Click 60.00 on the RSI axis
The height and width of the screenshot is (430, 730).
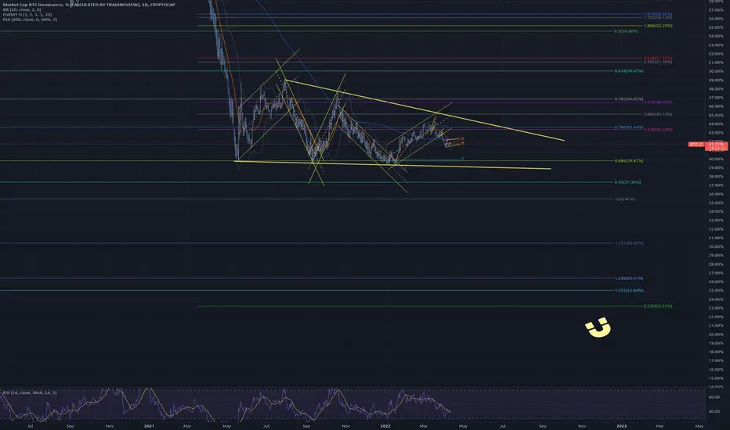pyautogui.click(x=714, y=397)
